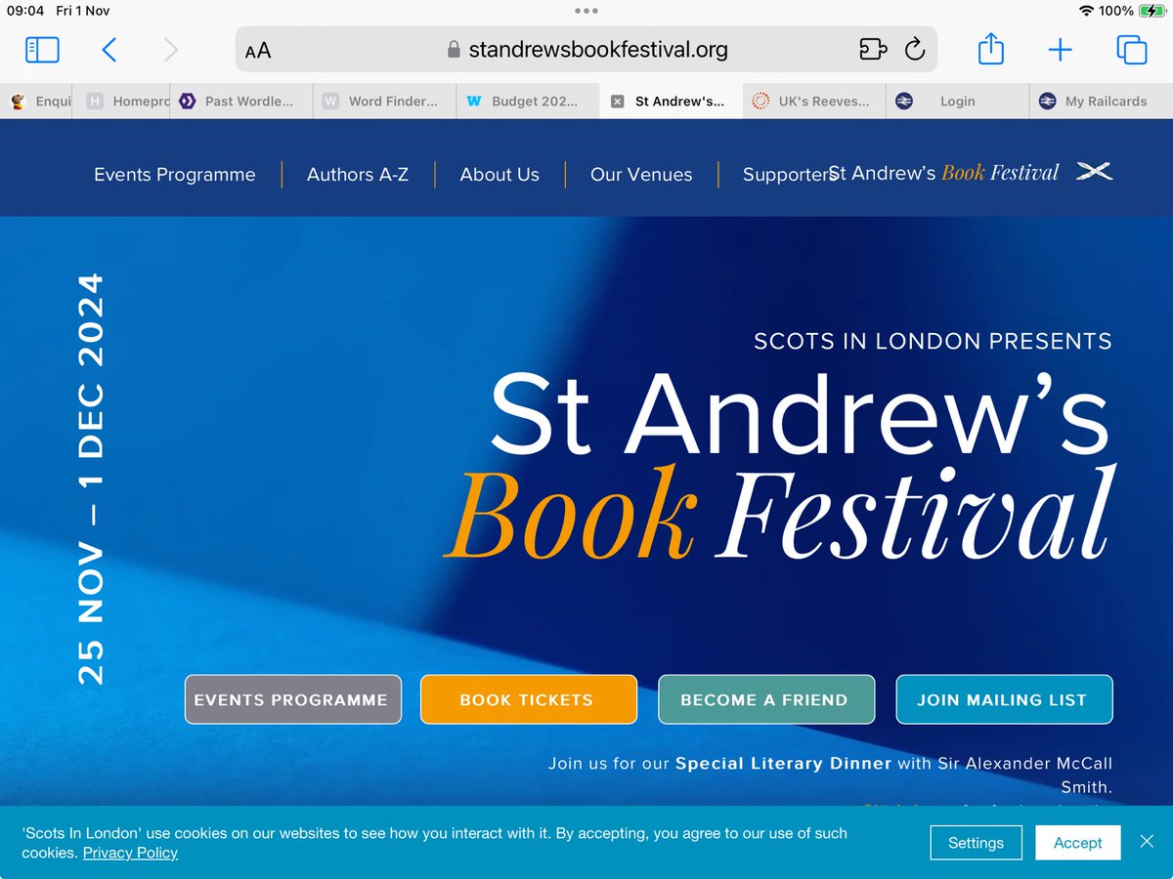Close the St Andrew's tab with its X
The image size is (1173, 879).
(617, 101)
